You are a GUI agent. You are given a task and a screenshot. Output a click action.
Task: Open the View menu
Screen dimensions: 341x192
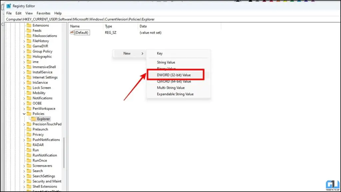(29, 13)
